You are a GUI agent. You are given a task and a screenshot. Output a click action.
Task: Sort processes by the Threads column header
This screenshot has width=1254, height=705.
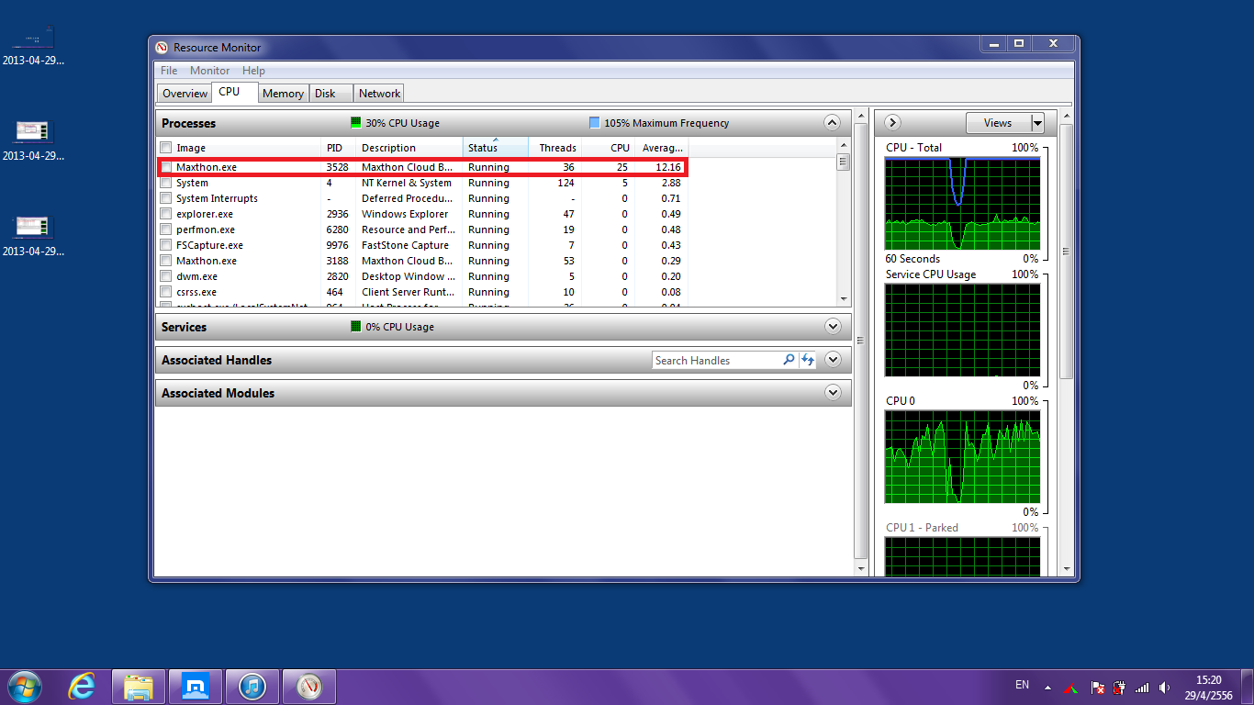[555, 148]
